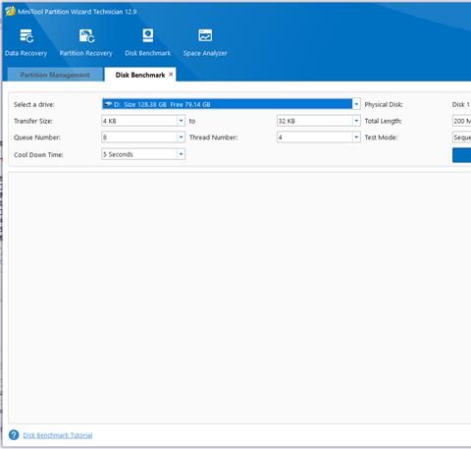Viewport: 471px width, 449px height.
Task: Switch to the Partition Management tab
Action: click(x=55, y=75)
